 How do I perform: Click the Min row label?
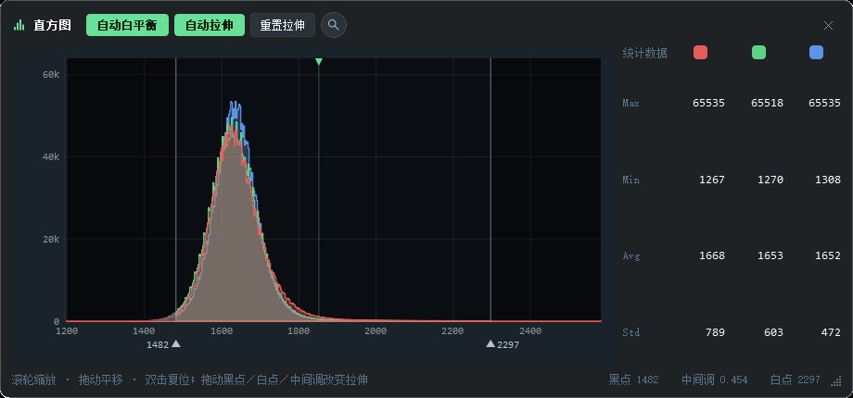tap(631, 180)
